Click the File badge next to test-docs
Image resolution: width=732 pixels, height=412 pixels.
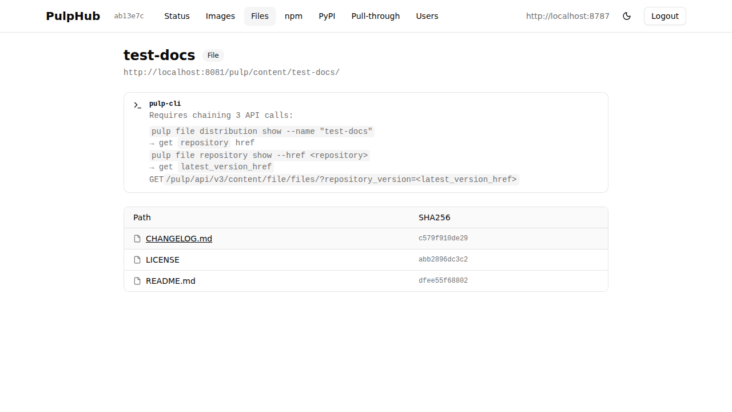213,55
